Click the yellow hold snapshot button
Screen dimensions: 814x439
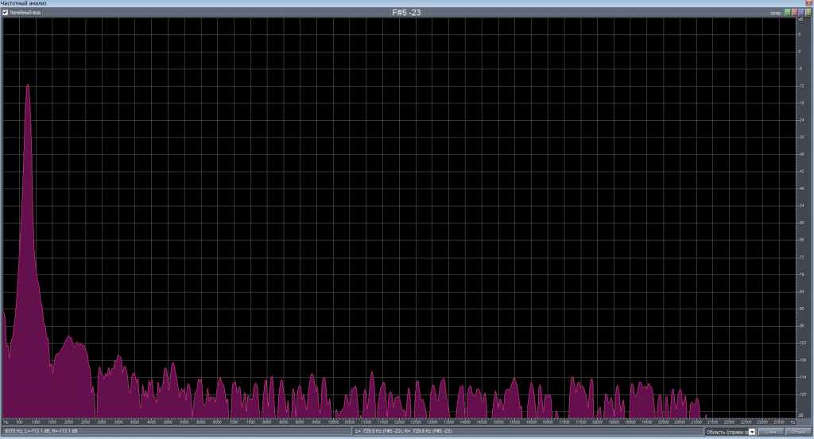[x=808, y=13]
